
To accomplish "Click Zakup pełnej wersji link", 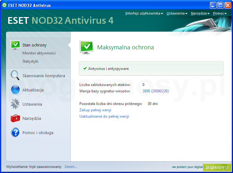I will click(95, 110).
